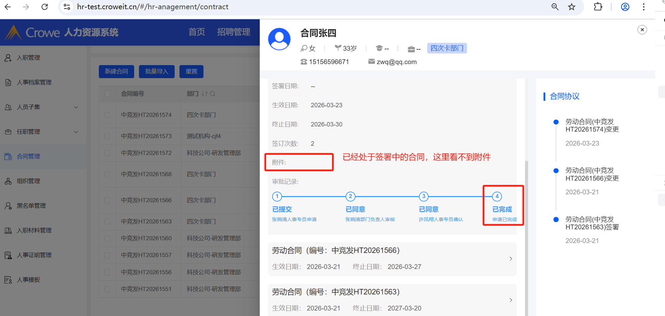Click the 组织管理 sidebar icon
Viewport: 665px width, 316px height.
click(8, 181)
